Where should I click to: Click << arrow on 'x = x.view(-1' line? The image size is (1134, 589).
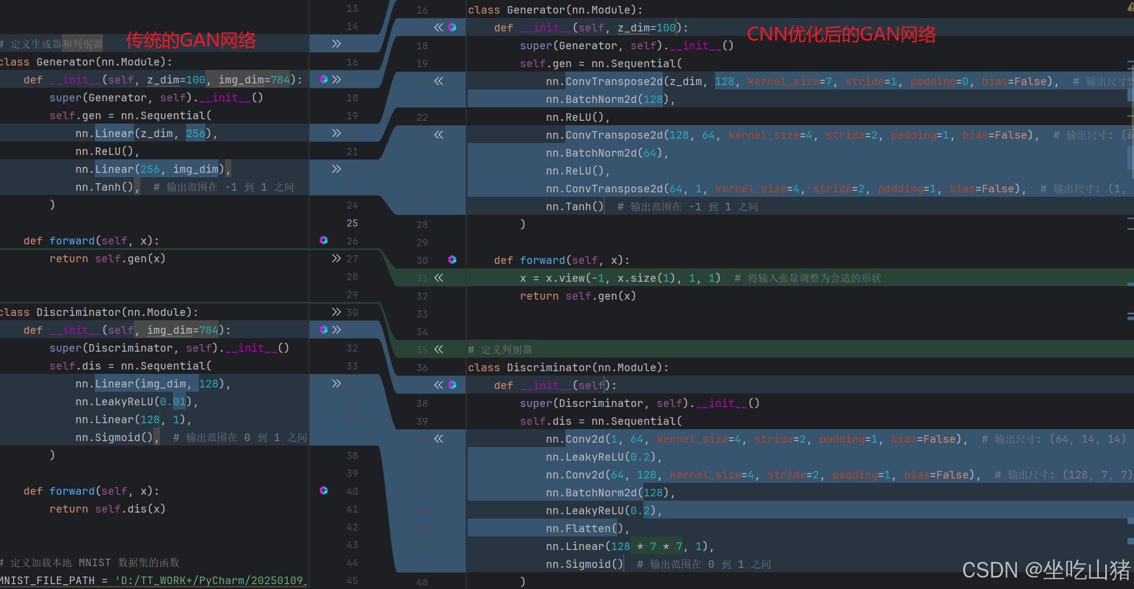pos(439,278)
